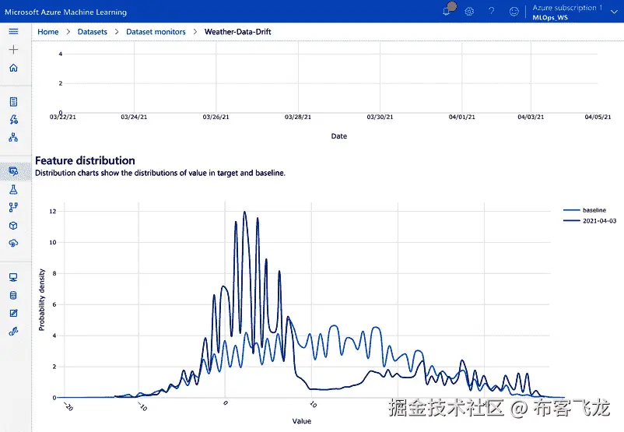Click the Home breadcrumb link

48,32
